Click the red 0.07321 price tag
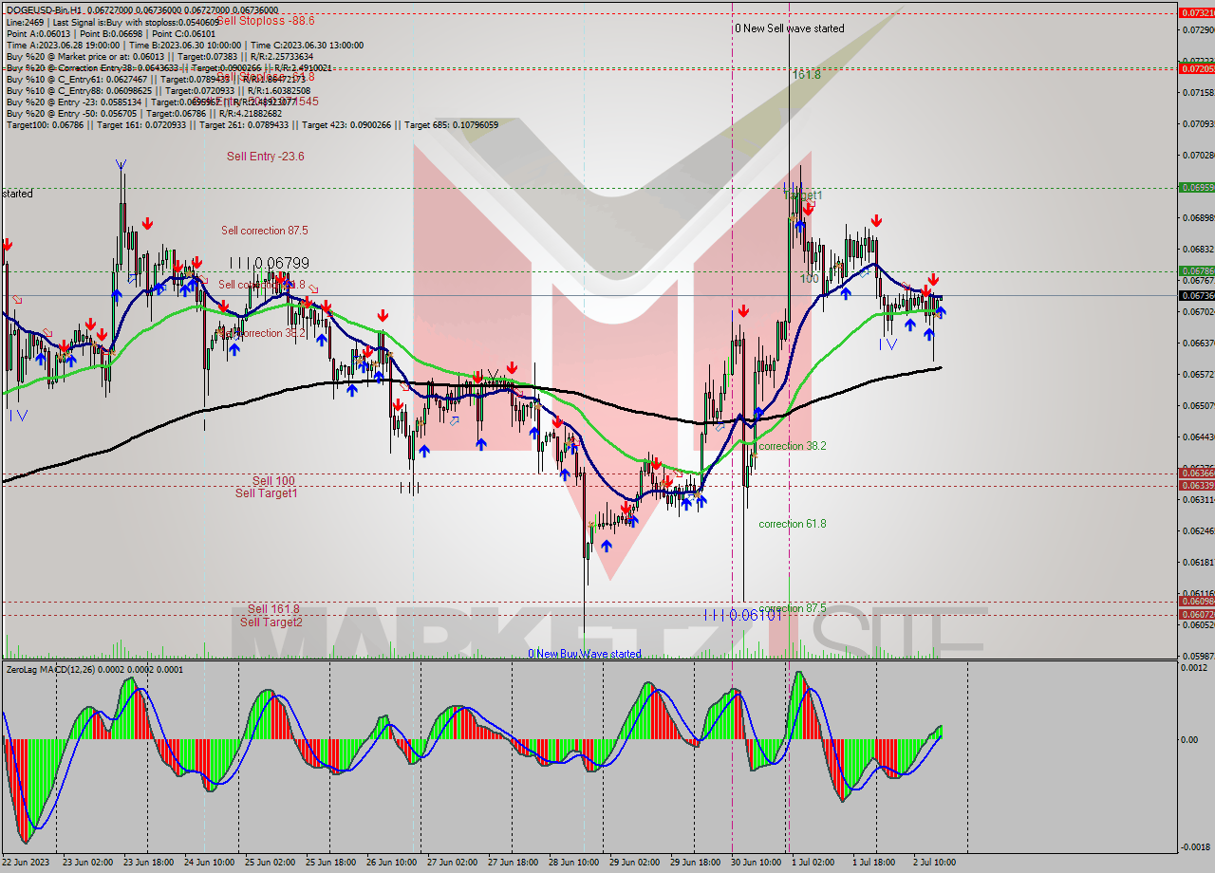This screenshot has width=1215, height=873. pos(1196,13)
